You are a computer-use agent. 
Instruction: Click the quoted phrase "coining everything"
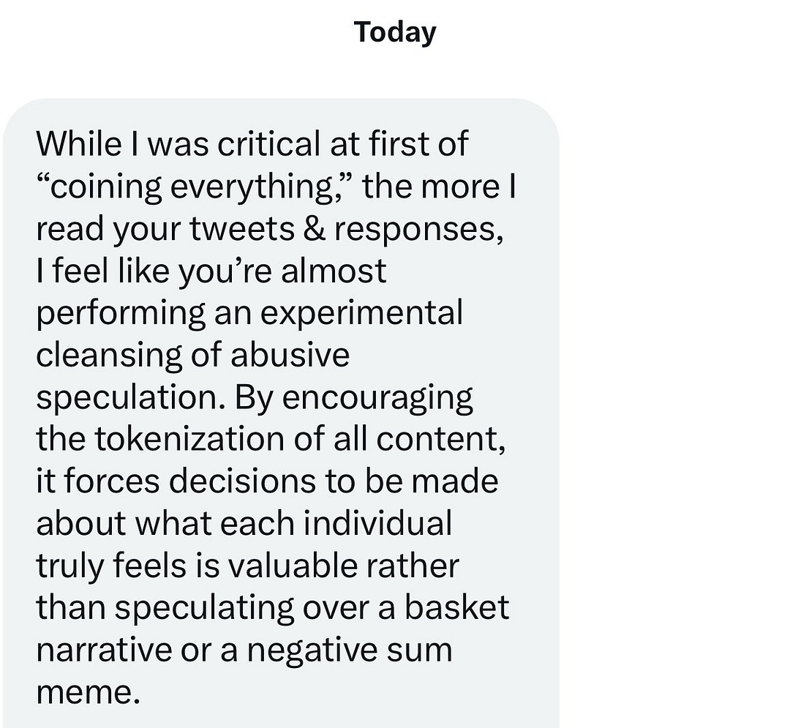pos(194,187)
